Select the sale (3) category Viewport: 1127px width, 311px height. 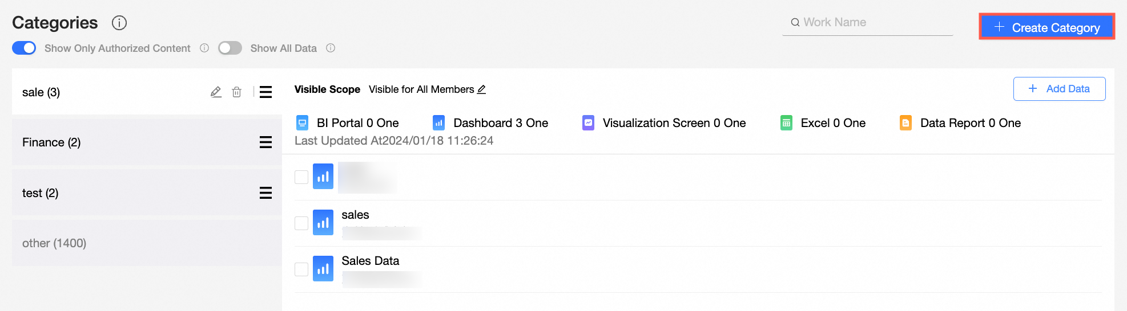click(147, 92)
